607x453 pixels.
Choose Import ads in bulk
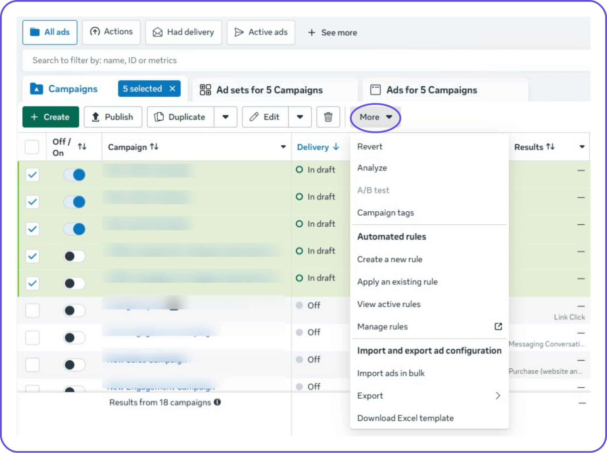click(429, 373)
